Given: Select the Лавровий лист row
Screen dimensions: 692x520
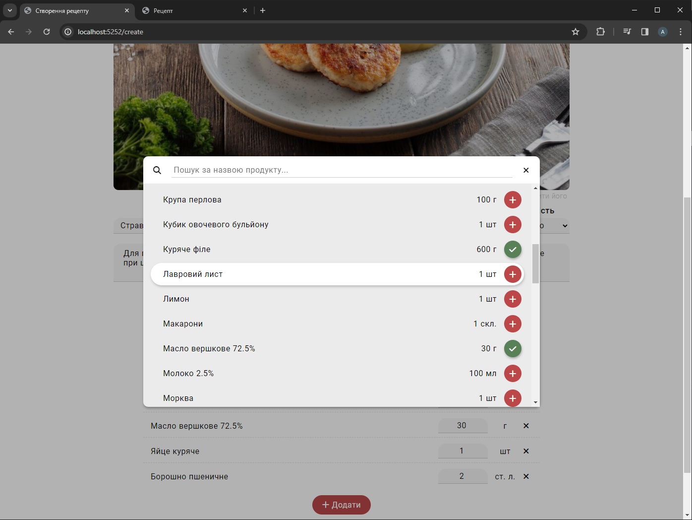Looking at the screenshot, I should pos(337,274).
